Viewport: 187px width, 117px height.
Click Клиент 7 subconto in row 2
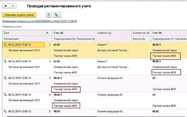point(102,61)
